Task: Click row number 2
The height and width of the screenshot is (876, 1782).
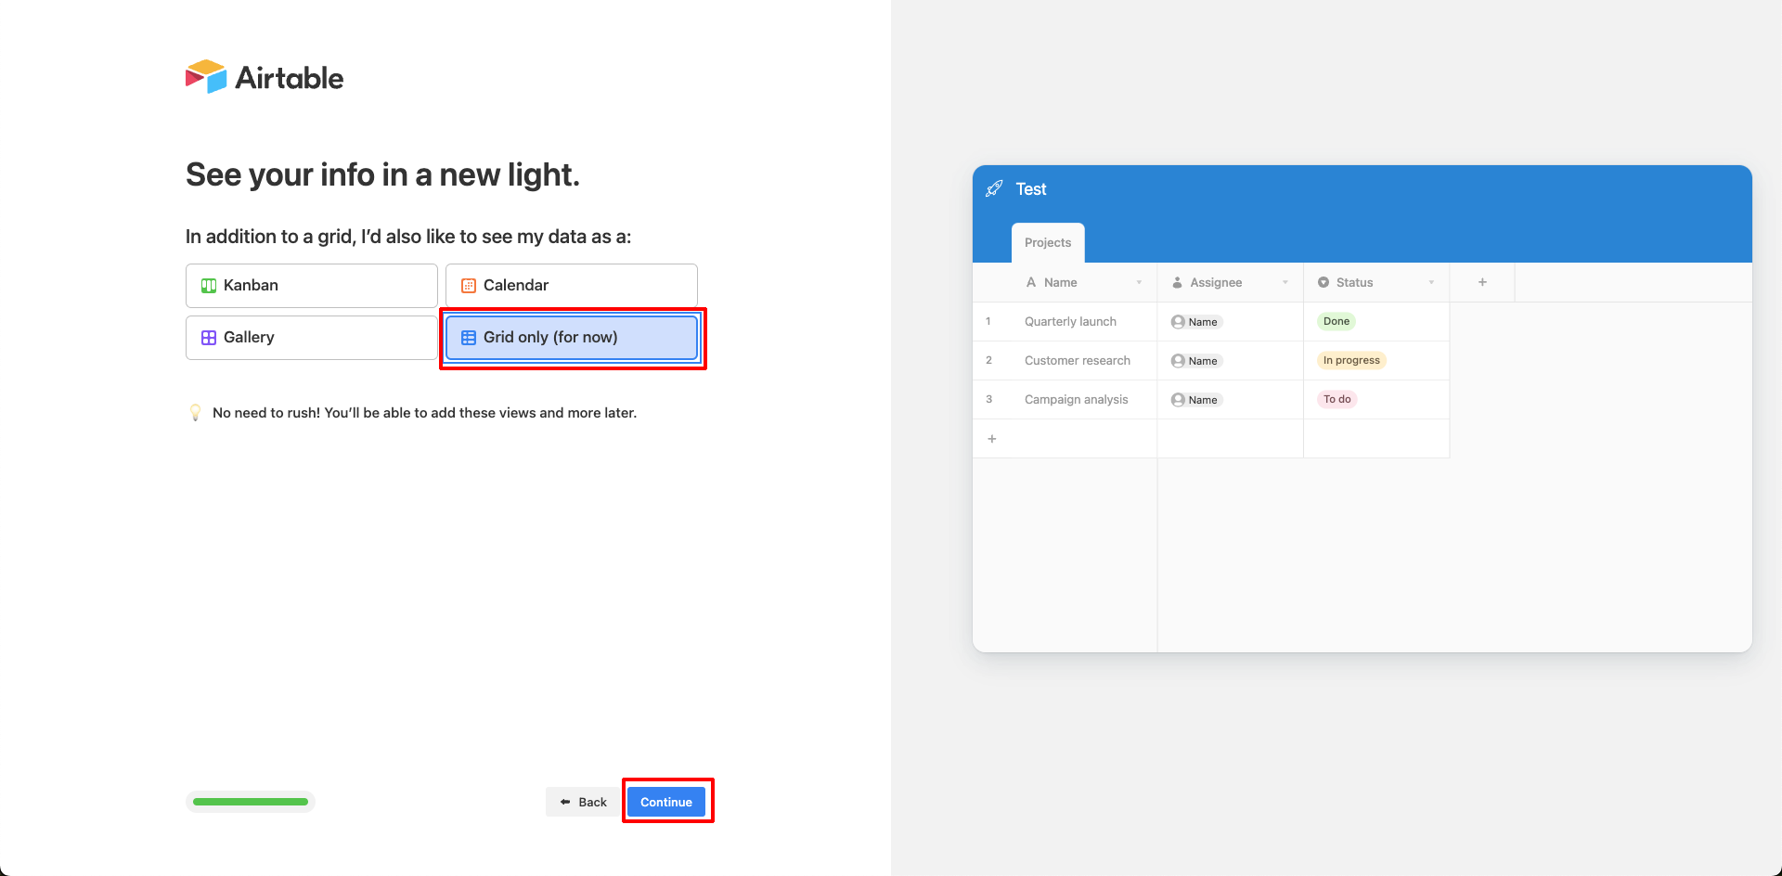Action: tap(988, 360)
